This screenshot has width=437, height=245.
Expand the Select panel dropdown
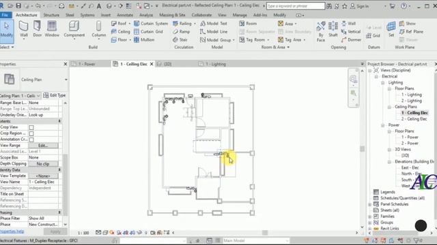7,47
